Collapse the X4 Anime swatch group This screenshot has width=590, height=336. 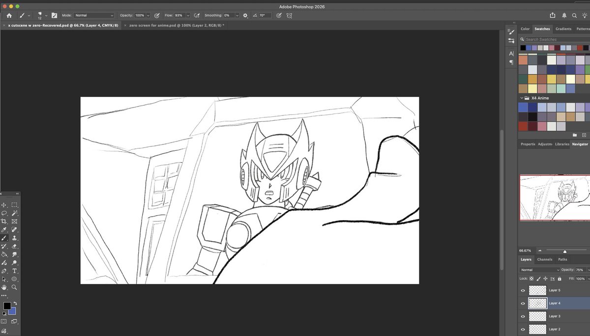(x=522, y=98)
